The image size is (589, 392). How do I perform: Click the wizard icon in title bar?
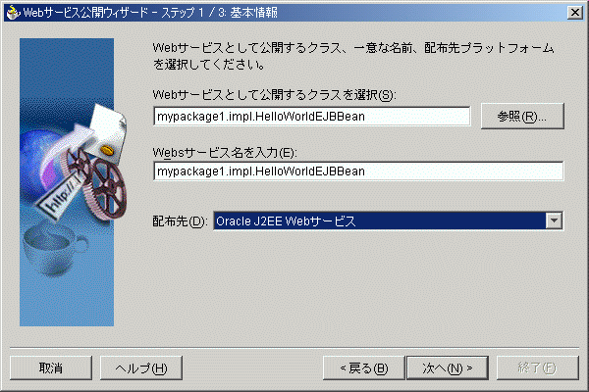14,13
